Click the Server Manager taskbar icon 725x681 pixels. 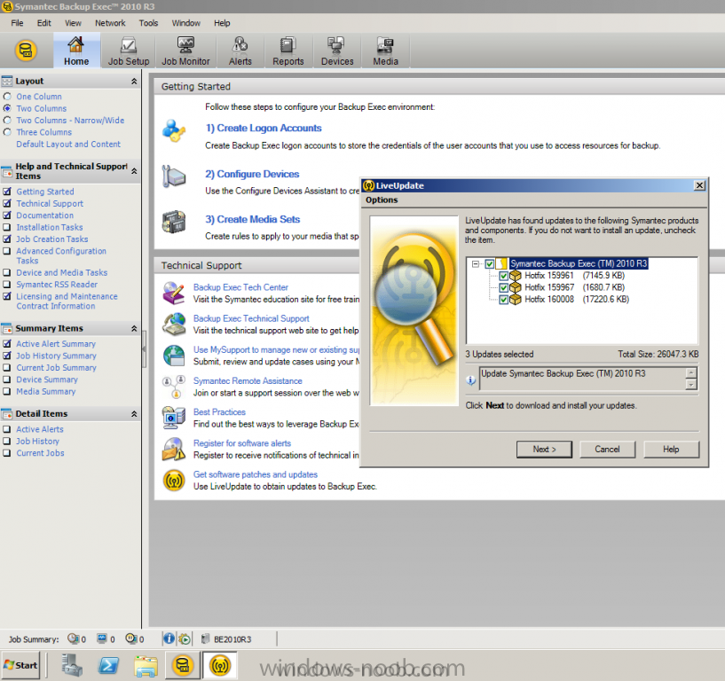click(72, 665)
